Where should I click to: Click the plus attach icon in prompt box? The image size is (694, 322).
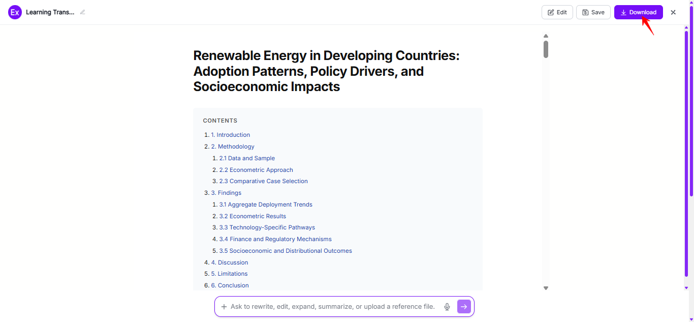(x=224, y=307)
